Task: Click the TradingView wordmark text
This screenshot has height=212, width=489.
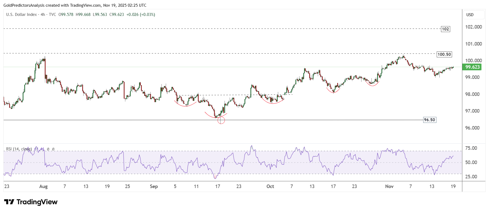Action: click(x=37, y=202)
